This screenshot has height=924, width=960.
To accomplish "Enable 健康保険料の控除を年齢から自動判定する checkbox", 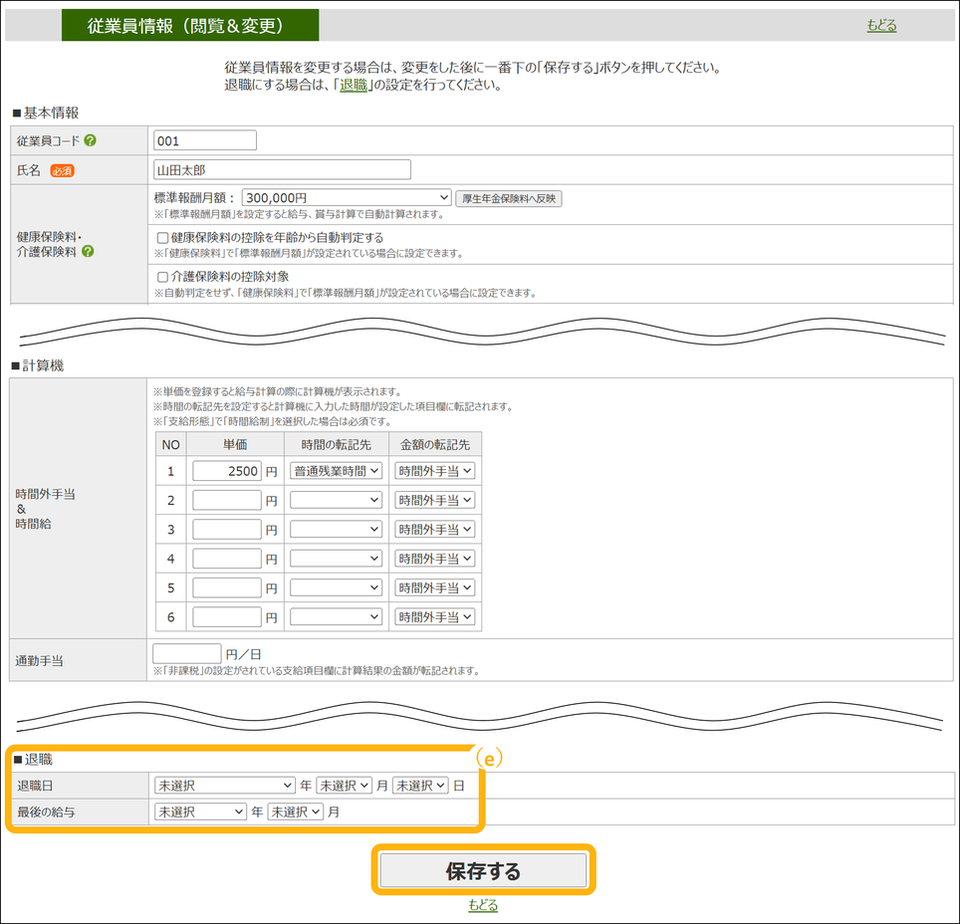I will (x=163, y=238).
